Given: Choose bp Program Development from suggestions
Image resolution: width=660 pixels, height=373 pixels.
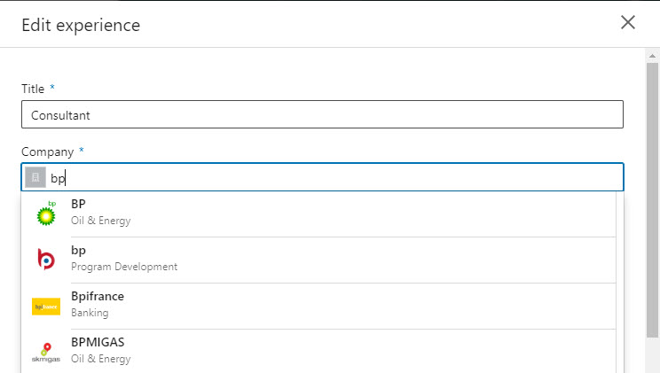Looking at the screenshot, I should [x=318, y=260].
